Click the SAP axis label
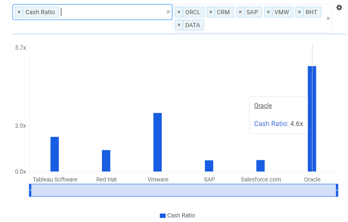 tap(209, 179)
